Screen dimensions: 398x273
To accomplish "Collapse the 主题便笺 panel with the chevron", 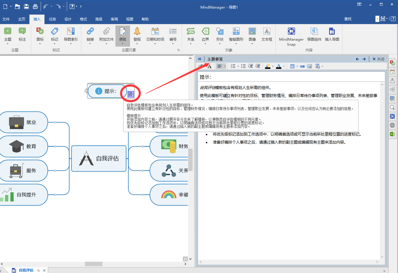I will click(200, 59).
